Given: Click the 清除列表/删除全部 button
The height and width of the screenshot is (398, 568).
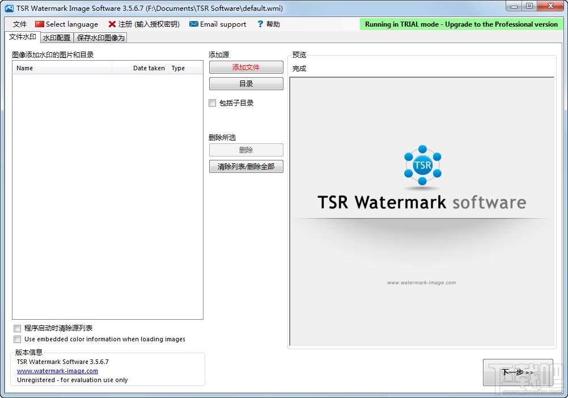Looking at the screenshot, I should (x=246, y=167).
